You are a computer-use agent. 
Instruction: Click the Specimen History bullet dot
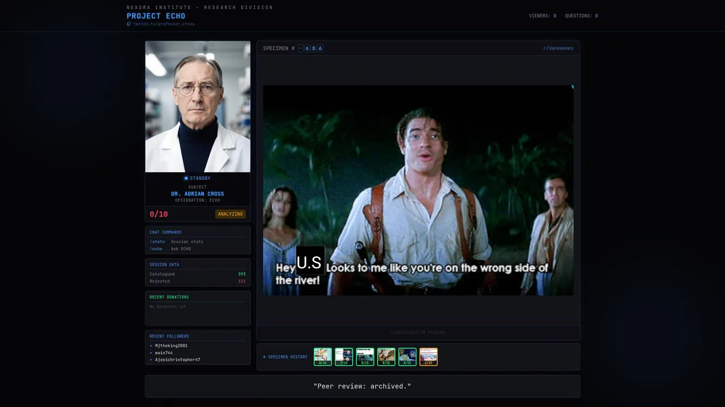[x=265, y=357]
